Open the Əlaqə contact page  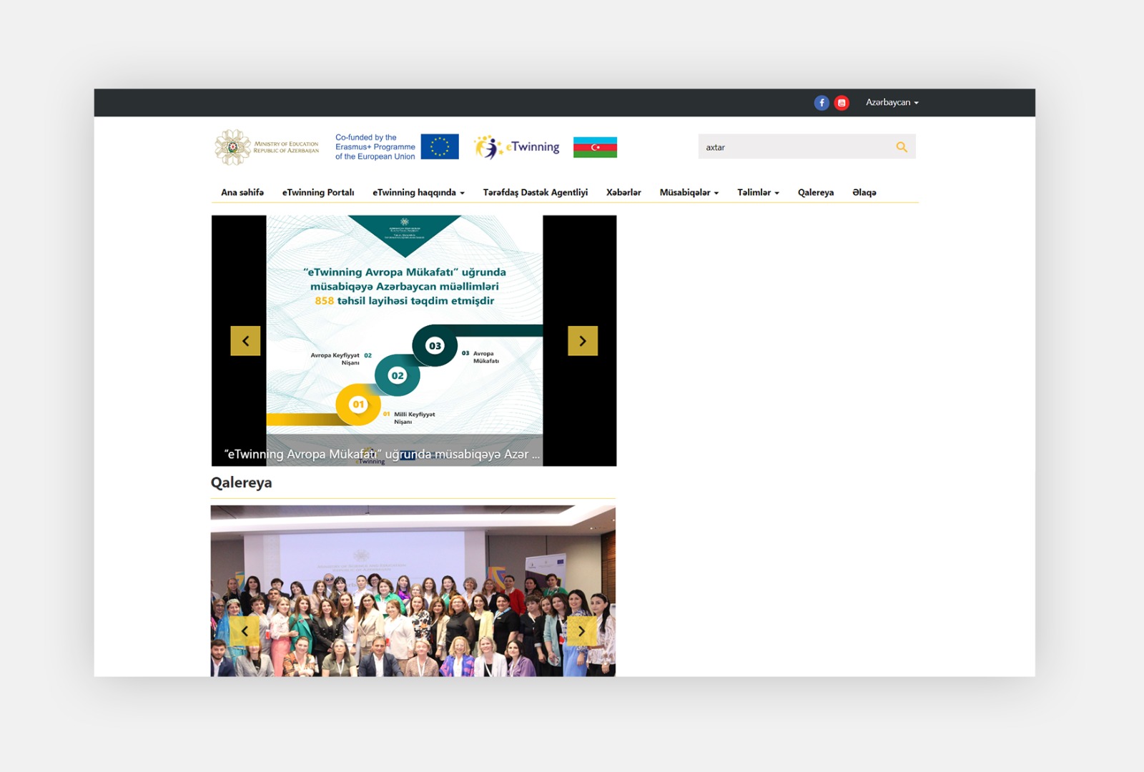(x=864, y=192)
